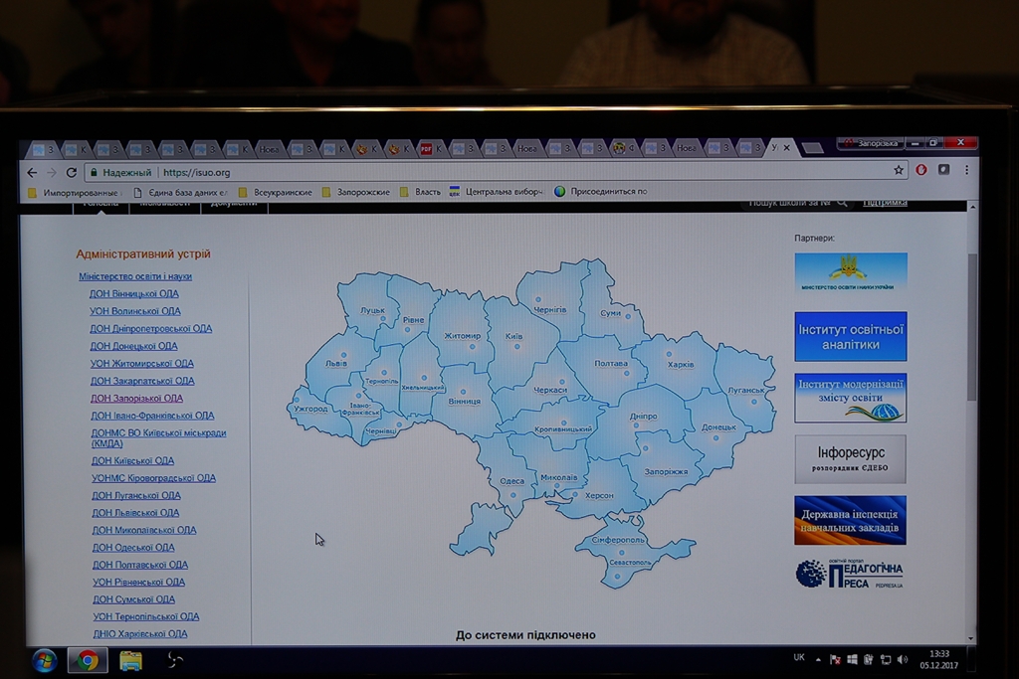Open the Міністерство освіти і науки link
This screenshot has height=679, width=1019.
pos(135,276)
